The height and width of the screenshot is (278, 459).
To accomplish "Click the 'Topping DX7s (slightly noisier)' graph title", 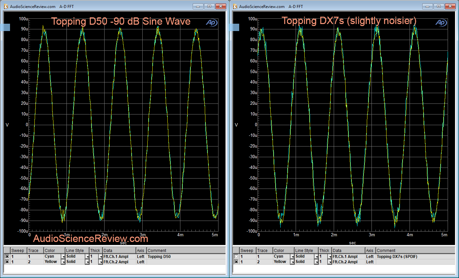I will click(x=349, y=21).
